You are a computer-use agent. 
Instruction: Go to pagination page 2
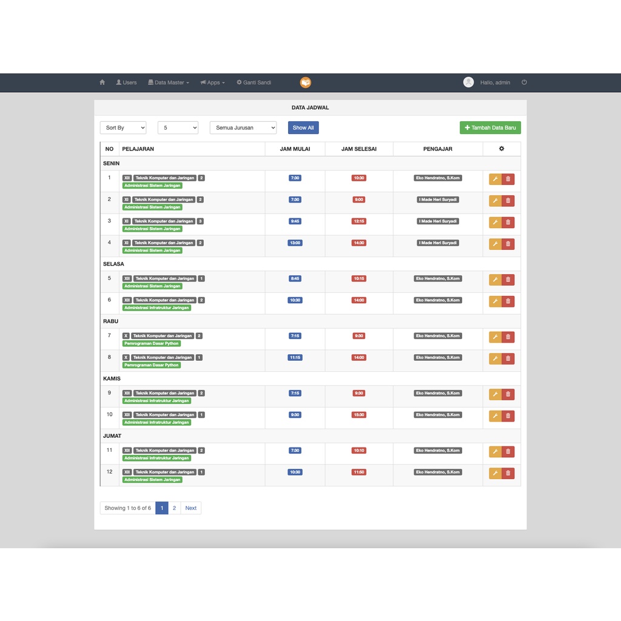174,508
